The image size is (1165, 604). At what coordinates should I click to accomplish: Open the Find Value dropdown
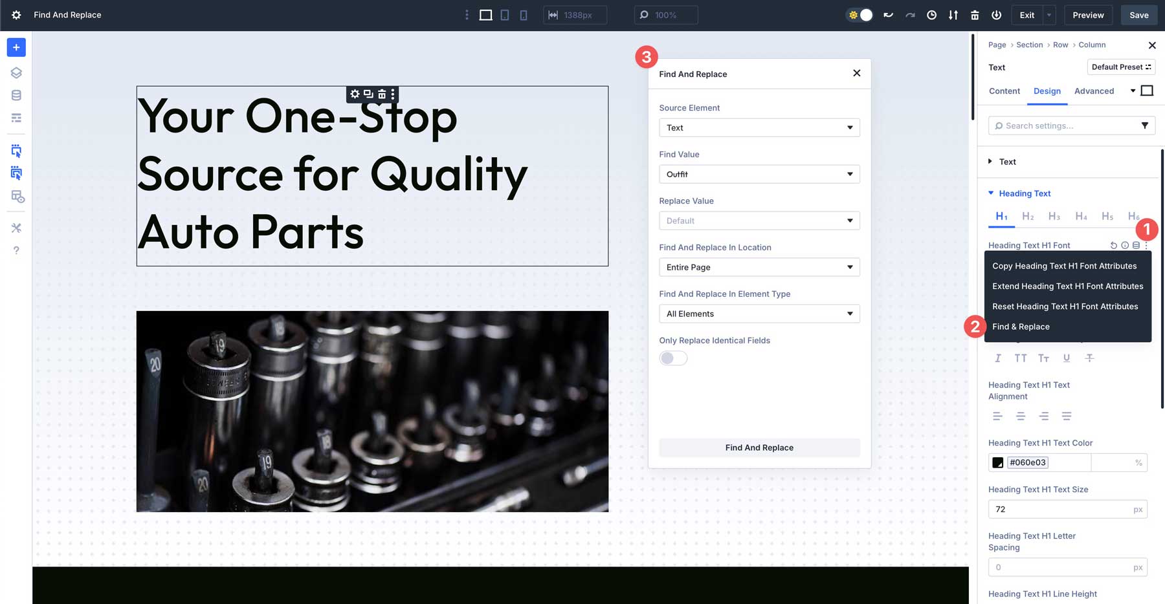pos(759,174)
